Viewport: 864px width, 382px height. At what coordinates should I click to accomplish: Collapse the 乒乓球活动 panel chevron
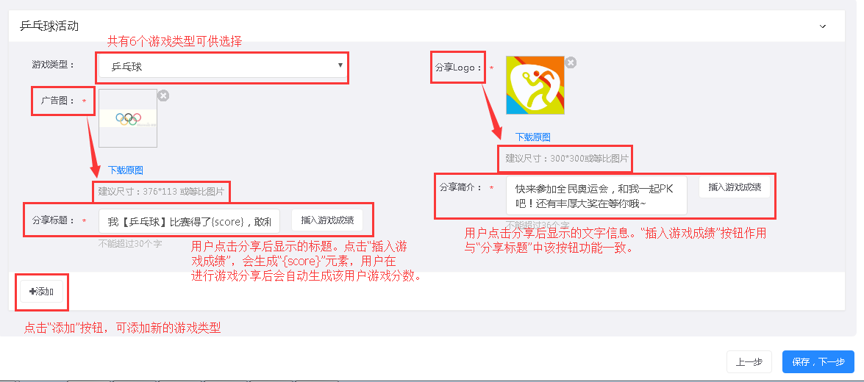click(823, 26)
